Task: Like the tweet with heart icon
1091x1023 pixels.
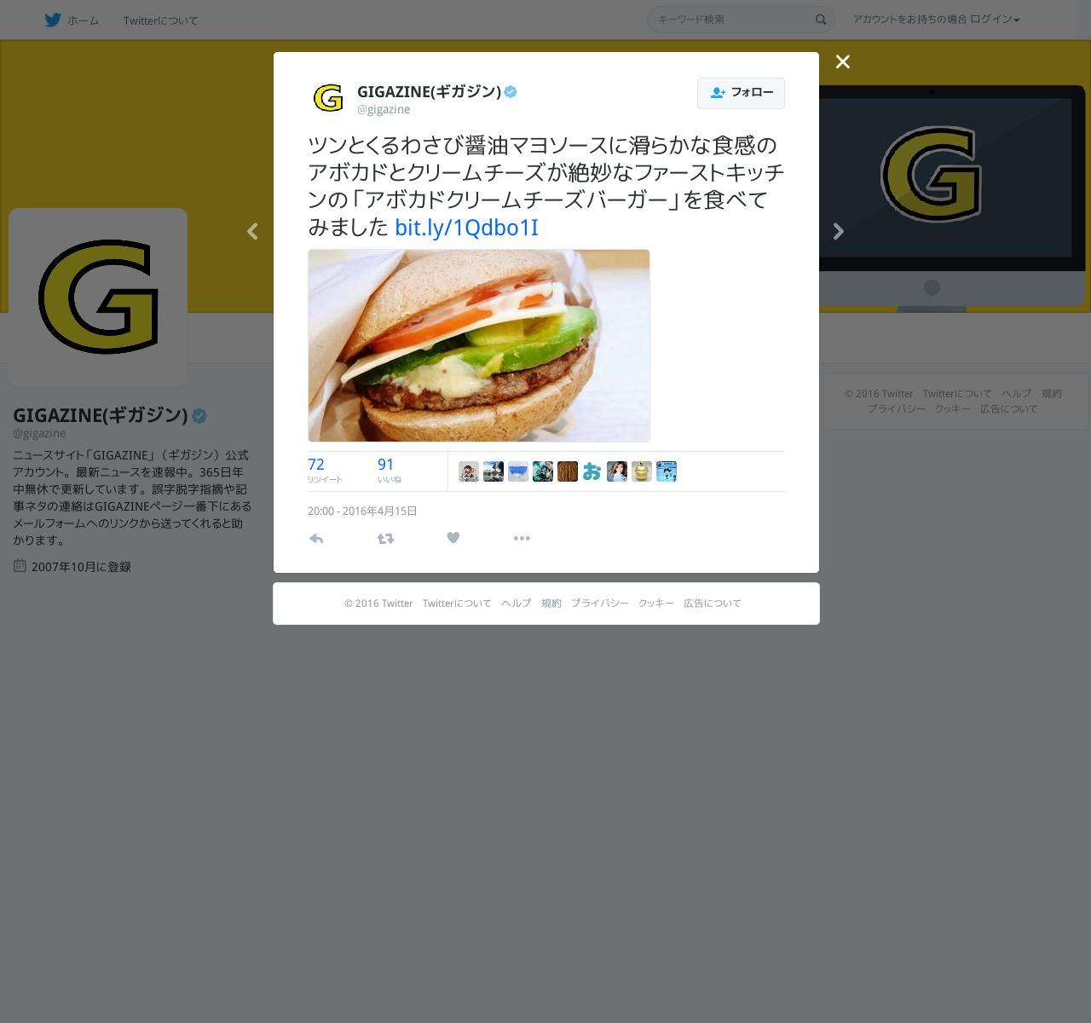Action: [453, 538]
